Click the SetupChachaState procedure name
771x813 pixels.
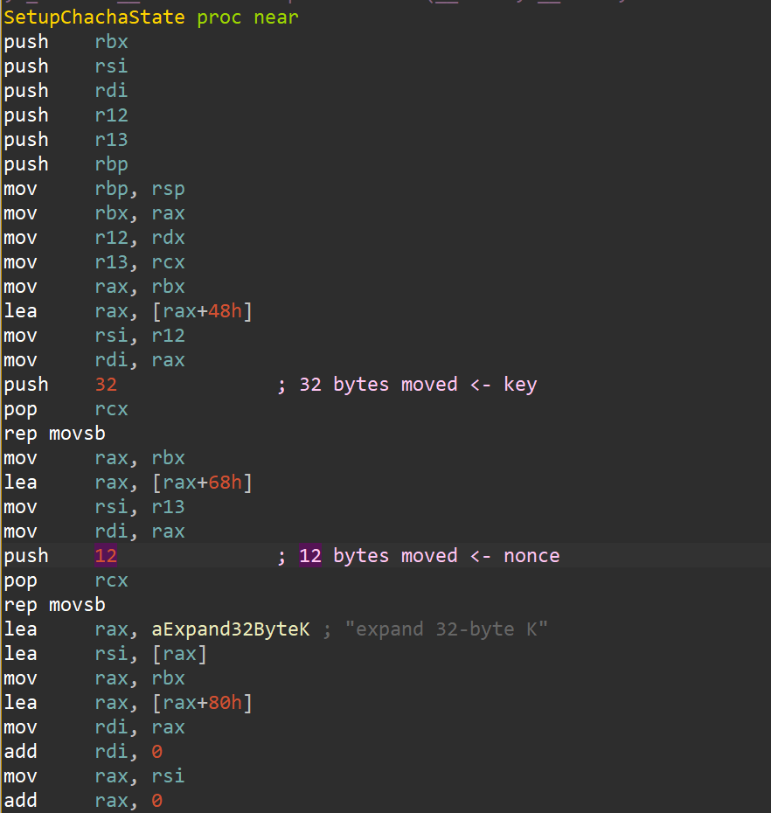coord(94,17)
